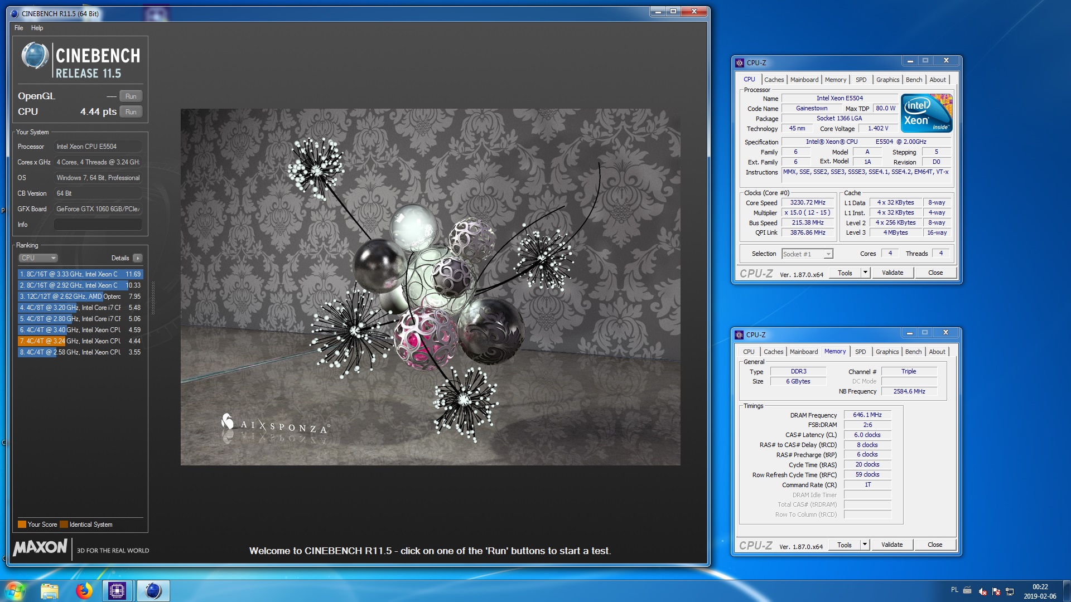The image size is (1071, 602).
Task: Click PL input language indicator
Action: (x=954, y=590)
